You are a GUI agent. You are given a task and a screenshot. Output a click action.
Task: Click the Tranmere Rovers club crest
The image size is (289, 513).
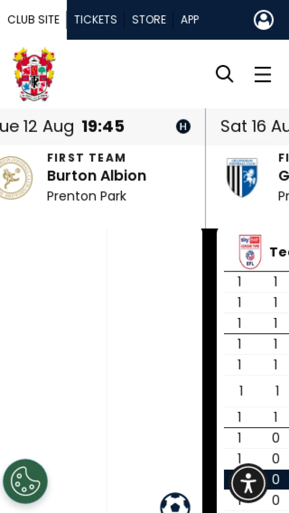[34, 74]
